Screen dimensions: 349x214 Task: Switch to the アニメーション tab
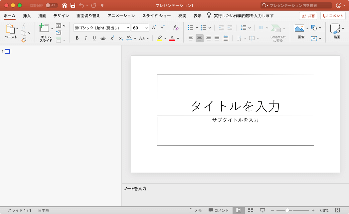pyautogui.click(x=121, y=16)
